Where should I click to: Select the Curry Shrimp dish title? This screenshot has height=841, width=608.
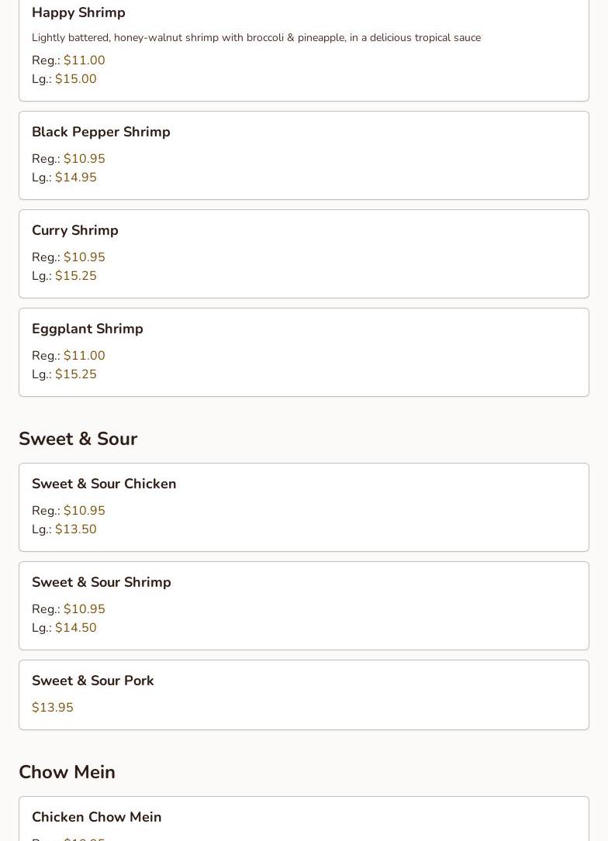click(x=75, y=230)
